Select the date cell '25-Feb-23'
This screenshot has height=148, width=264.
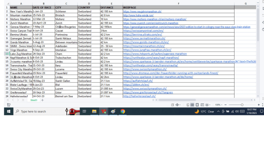pos(43,15)
